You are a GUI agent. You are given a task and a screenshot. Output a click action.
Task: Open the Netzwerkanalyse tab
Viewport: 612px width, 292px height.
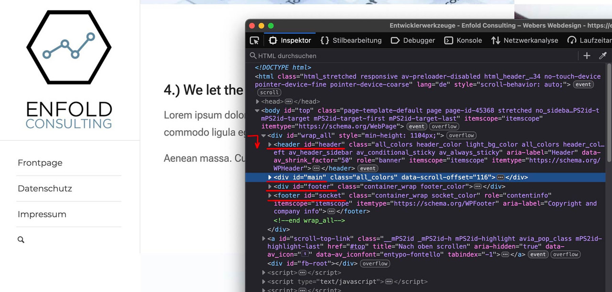525,41
